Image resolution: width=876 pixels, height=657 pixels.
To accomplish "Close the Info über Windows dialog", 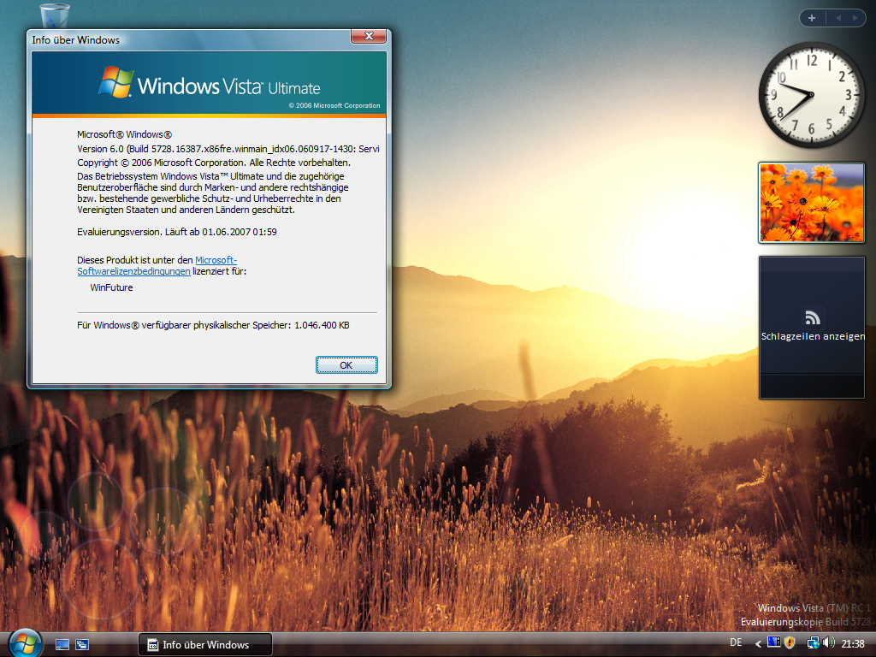I will point(369,36).
